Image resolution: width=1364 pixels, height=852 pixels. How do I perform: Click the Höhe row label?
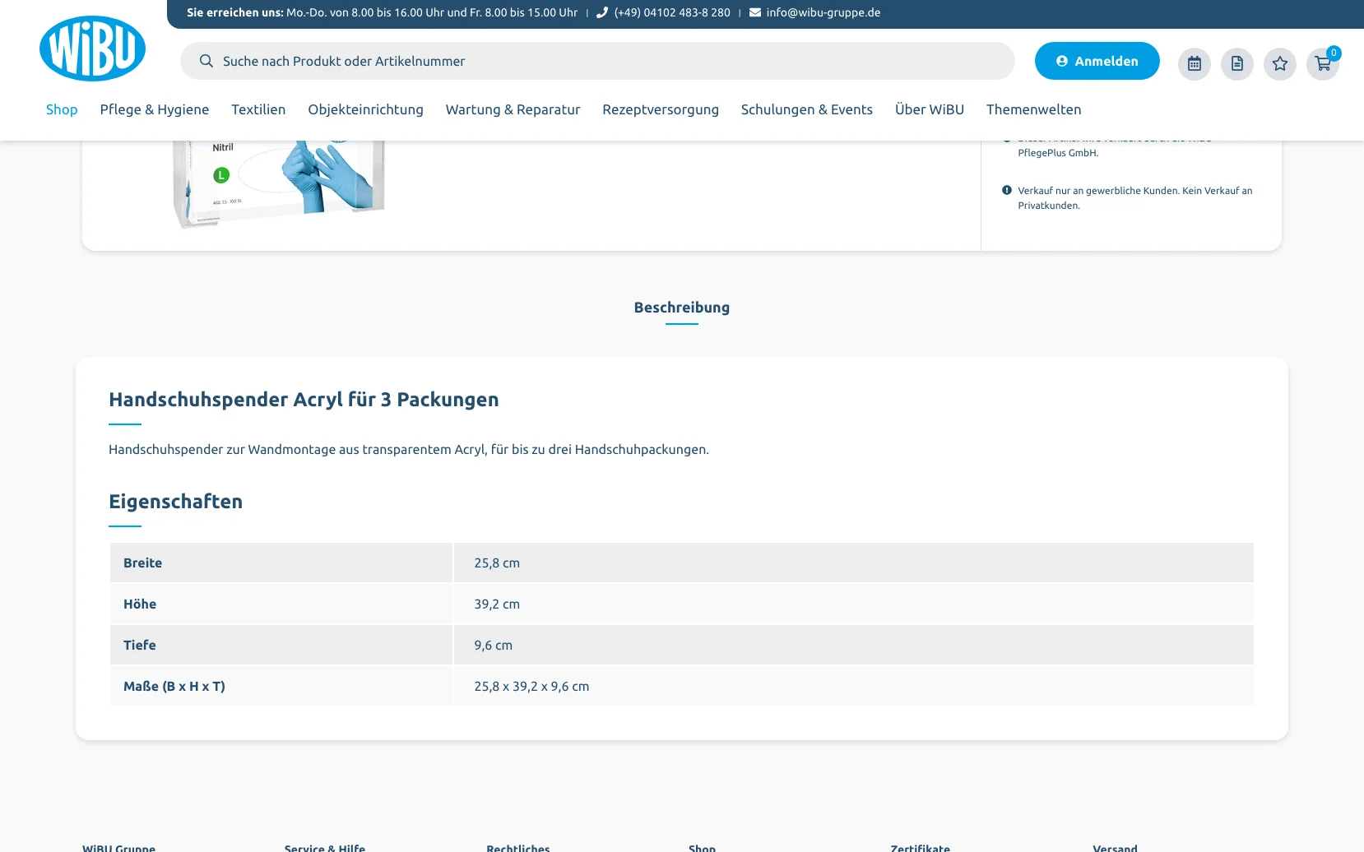point(140,604)
